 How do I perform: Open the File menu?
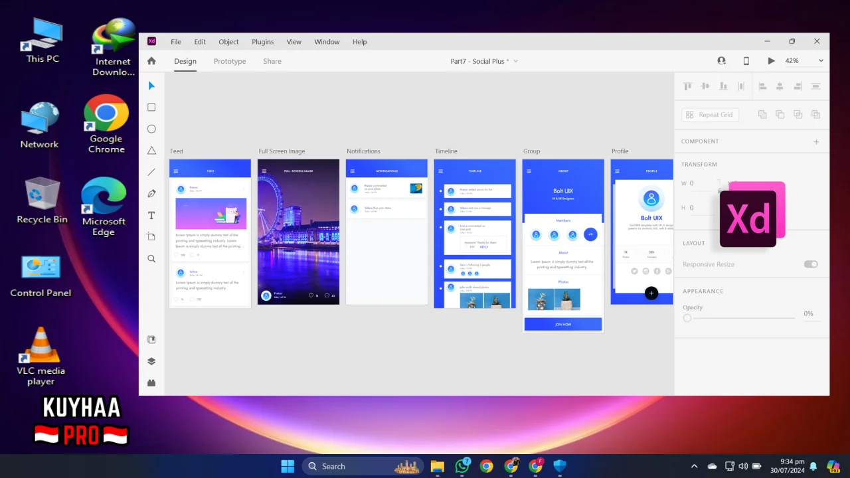[x=176, y=42]
